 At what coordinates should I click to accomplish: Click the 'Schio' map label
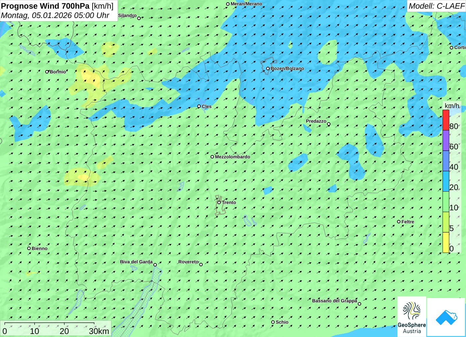282,322
